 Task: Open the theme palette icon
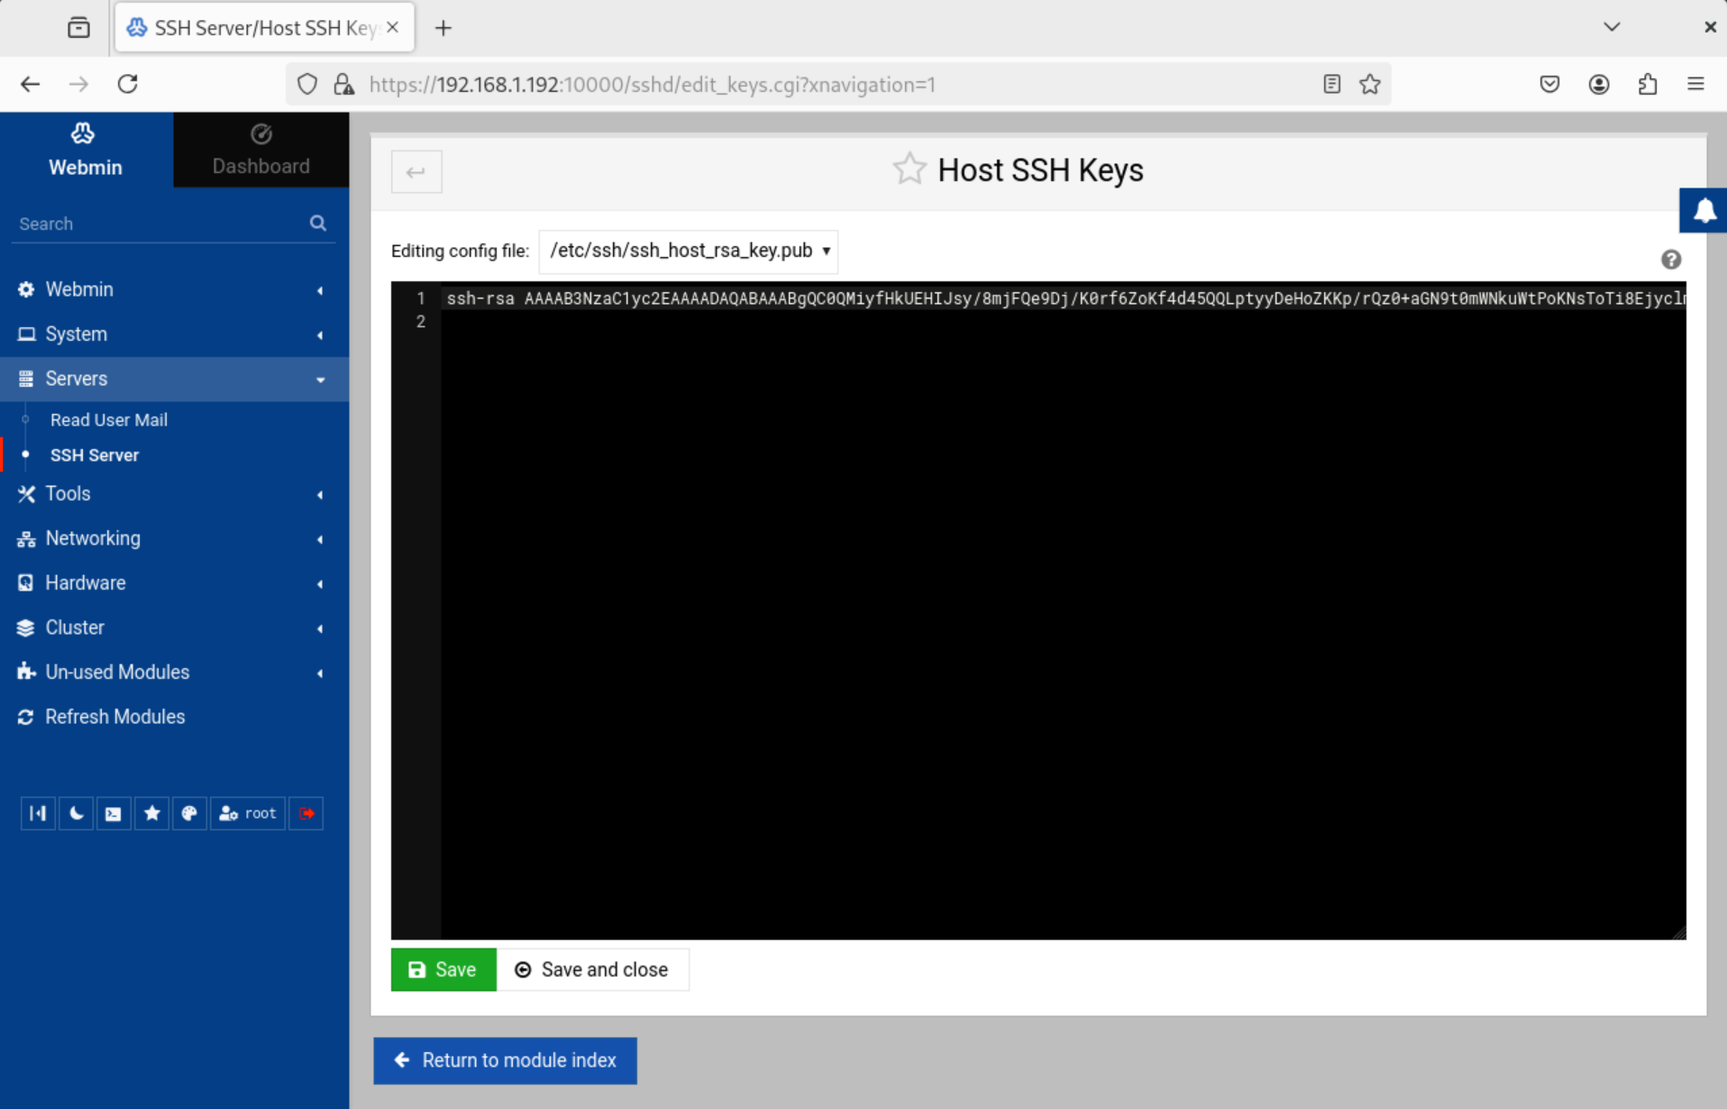[x=189, y=812]
